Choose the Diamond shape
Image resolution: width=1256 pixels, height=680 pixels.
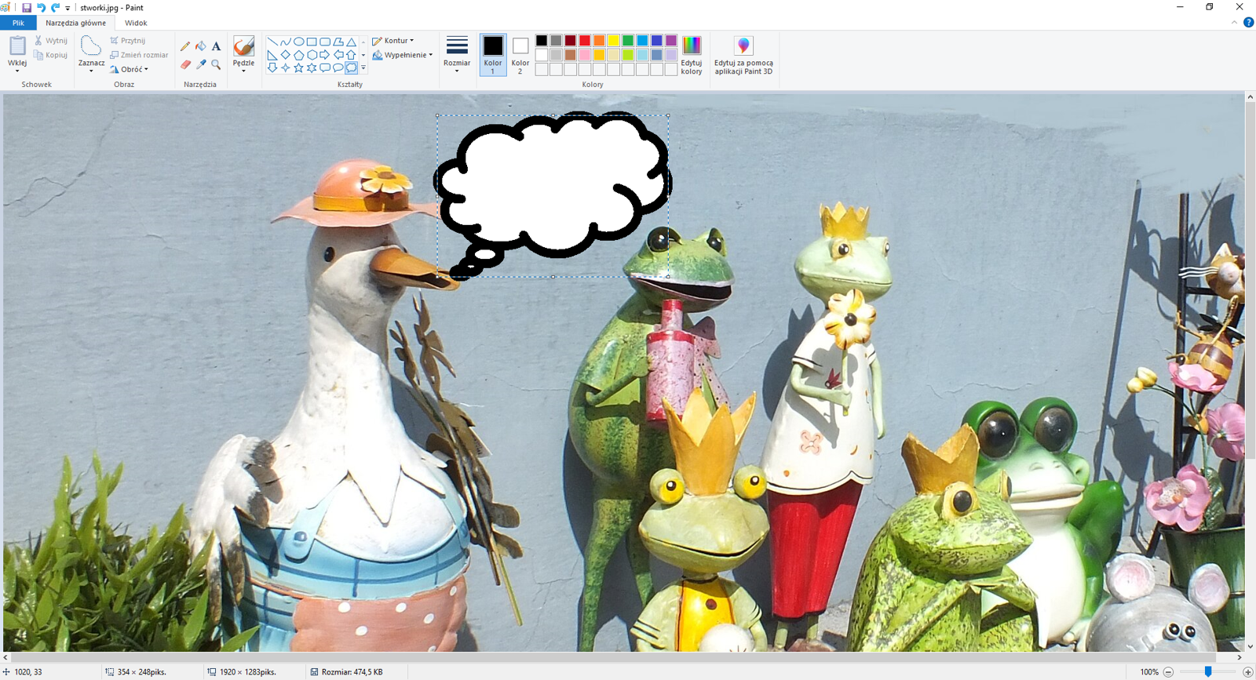coord(286,55)
